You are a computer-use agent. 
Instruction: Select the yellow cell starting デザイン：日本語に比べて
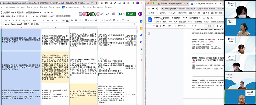click(x=55, y=67)
